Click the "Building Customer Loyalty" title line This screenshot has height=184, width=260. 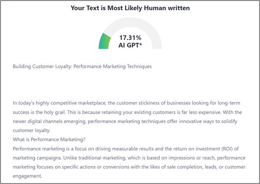(x=82, y=66)
